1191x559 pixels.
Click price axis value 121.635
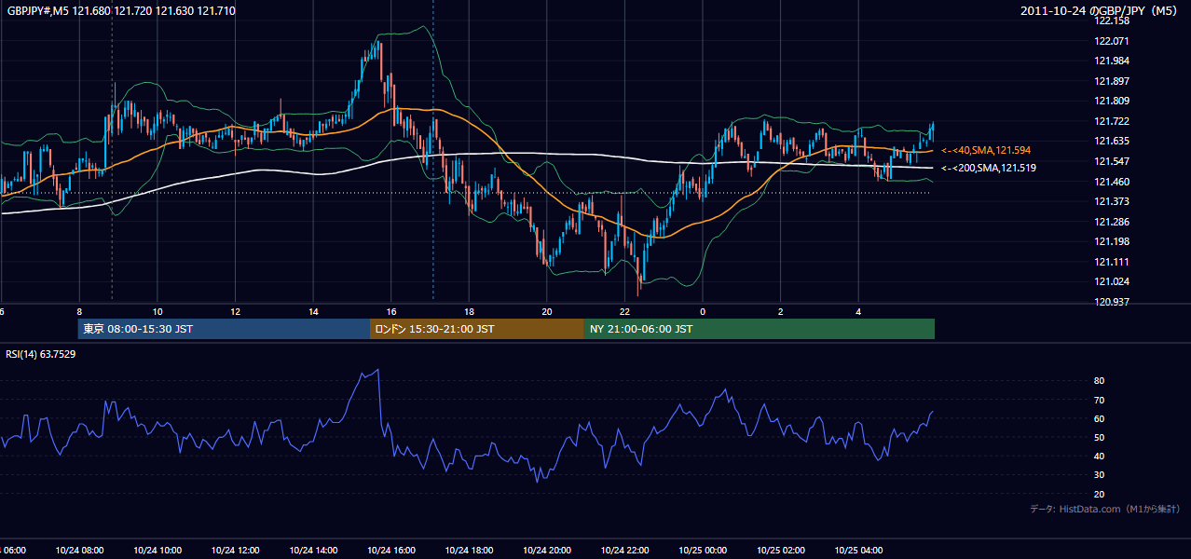point(1114,142)
